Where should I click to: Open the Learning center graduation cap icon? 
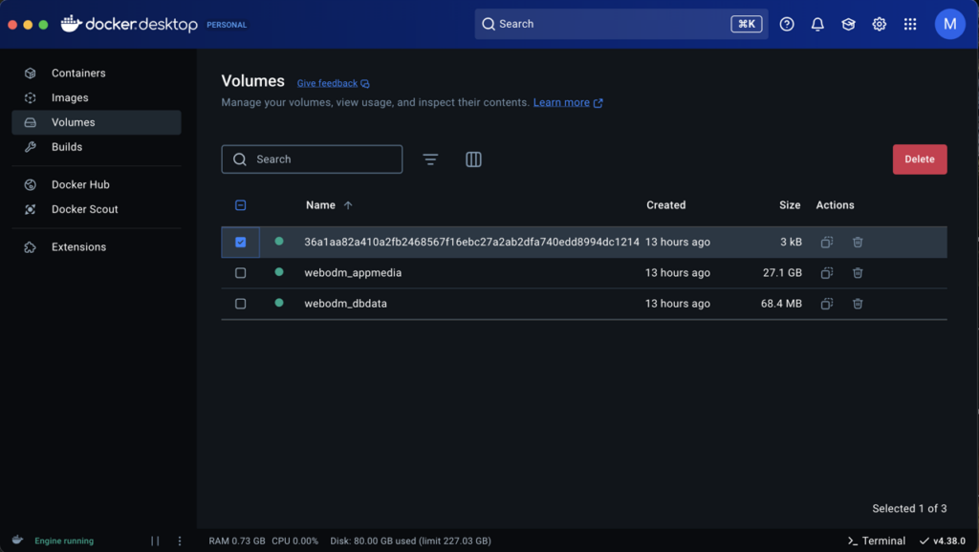click(x=848, y=24)
